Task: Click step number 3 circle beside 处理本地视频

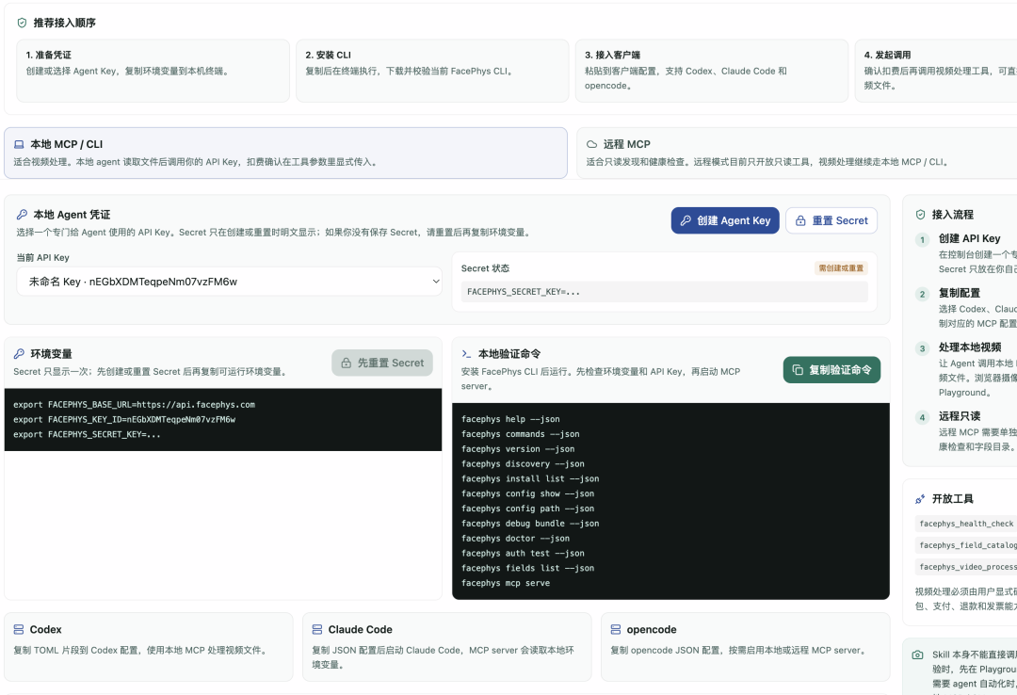Action: [x=922, y=348]
